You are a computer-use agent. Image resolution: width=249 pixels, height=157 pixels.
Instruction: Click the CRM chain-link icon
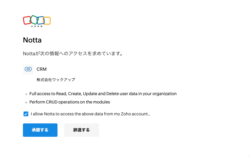[x=28, y=69]
